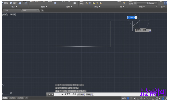The height and width of the screenshot is (101, 171).
Task: Select the 拉伸 stretch tool
Action: point(5,3)
